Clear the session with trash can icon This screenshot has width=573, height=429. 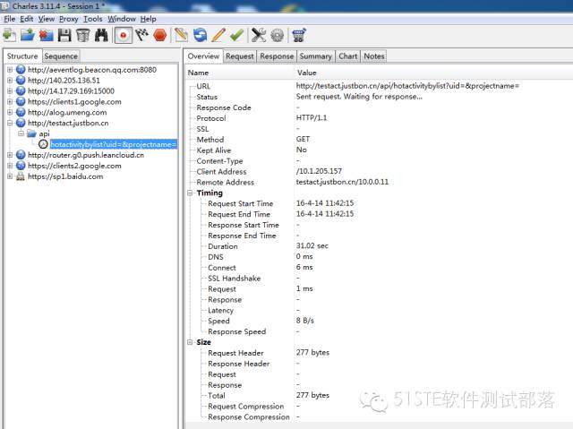point(83,36)
